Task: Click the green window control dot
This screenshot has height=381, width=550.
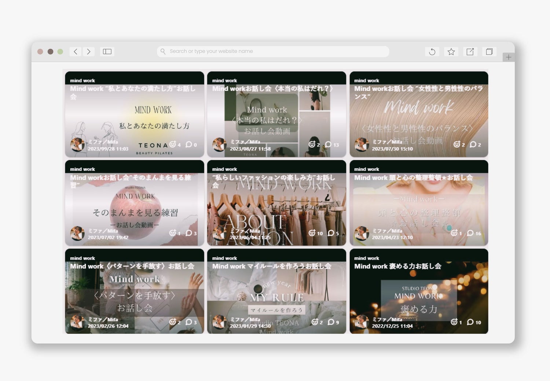Action: [x=60, y=52]
